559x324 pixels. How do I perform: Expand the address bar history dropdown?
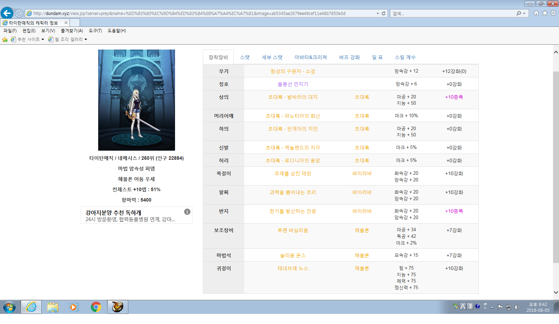click(378, 13)
